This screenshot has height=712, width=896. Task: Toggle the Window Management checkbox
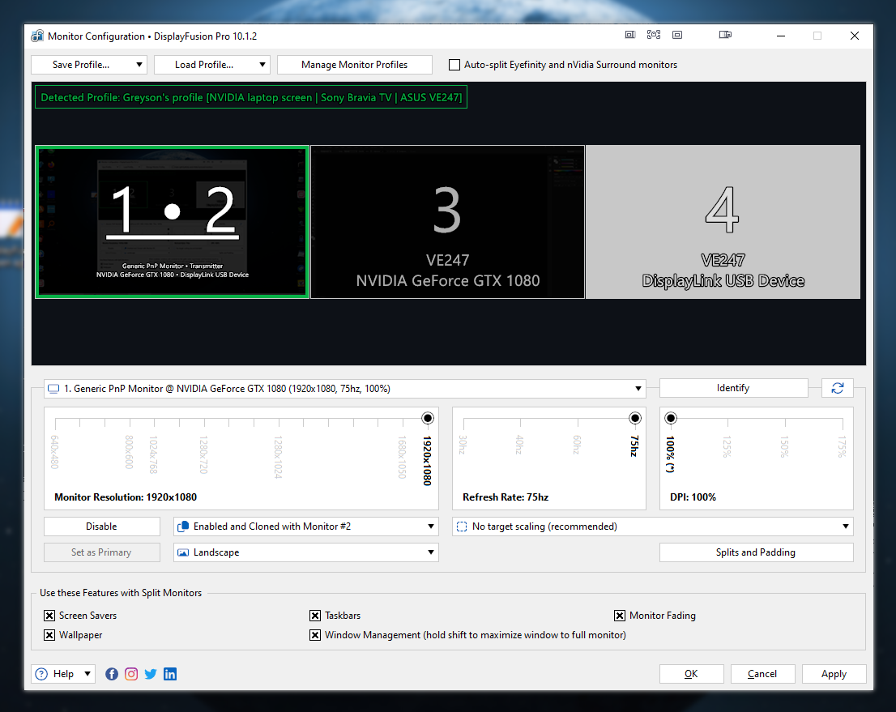tap(315, 635)
